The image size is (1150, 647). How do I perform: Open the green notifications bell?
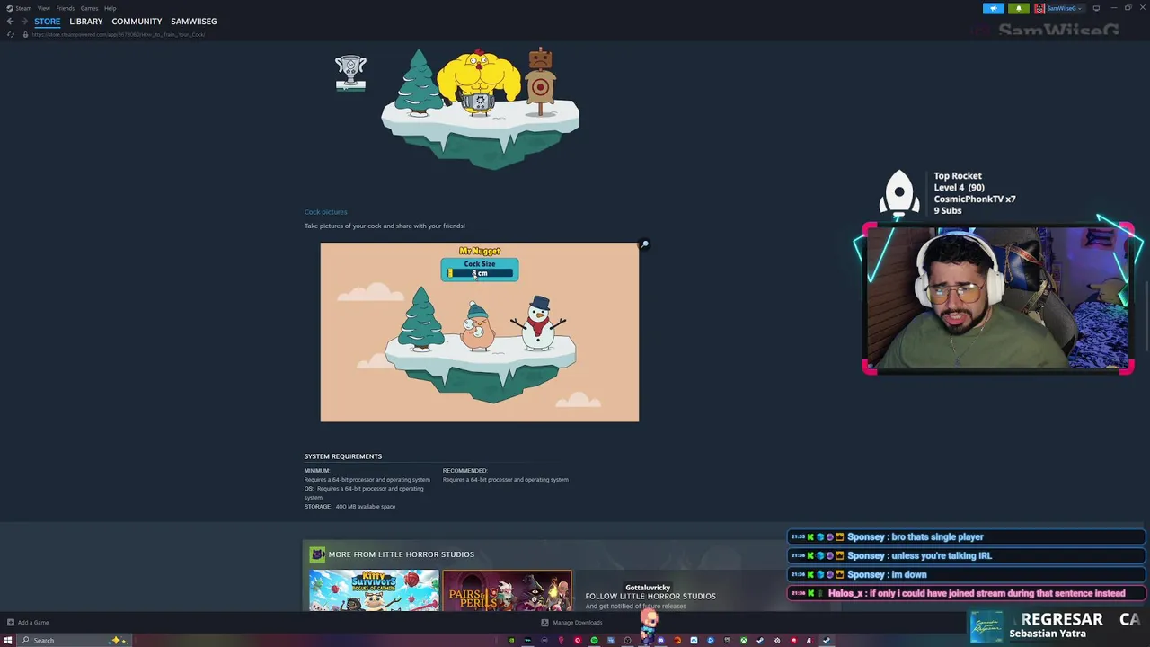point(1019,8)
